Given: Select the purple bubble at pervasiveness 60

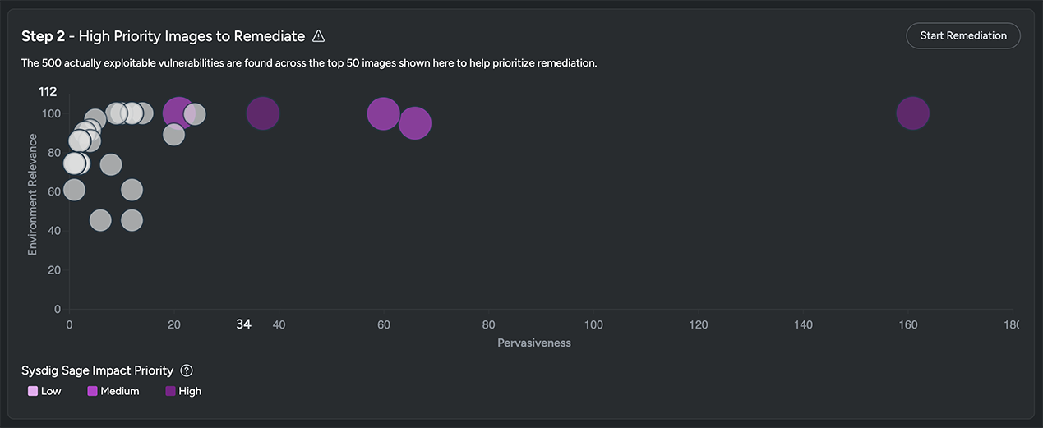Looking at the screenshot, I should pyautogui.click(x=383, y=113).
